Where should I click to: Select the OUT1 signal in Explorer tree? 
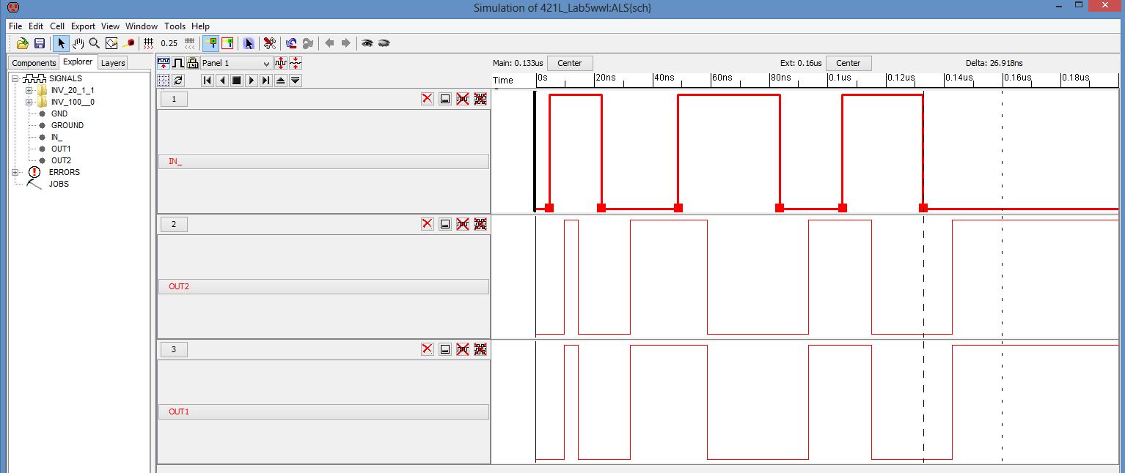click(61, 149)
